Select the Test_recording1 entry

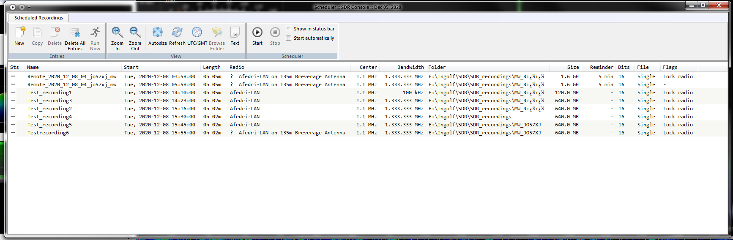tap(49, 93)
